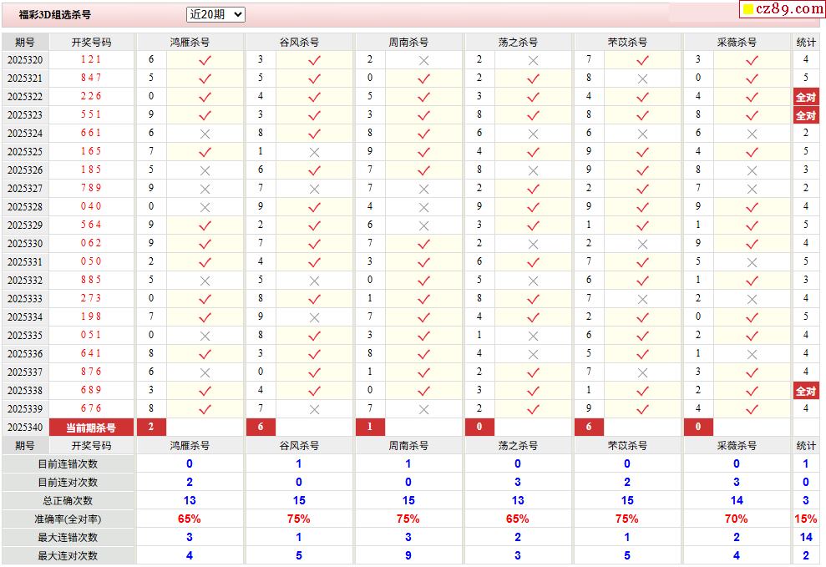Select the top 开奖号码 column header
Image resolution: width=826 pixels, height=567 pixels.
pyautogui.click(x=91, y=42)
